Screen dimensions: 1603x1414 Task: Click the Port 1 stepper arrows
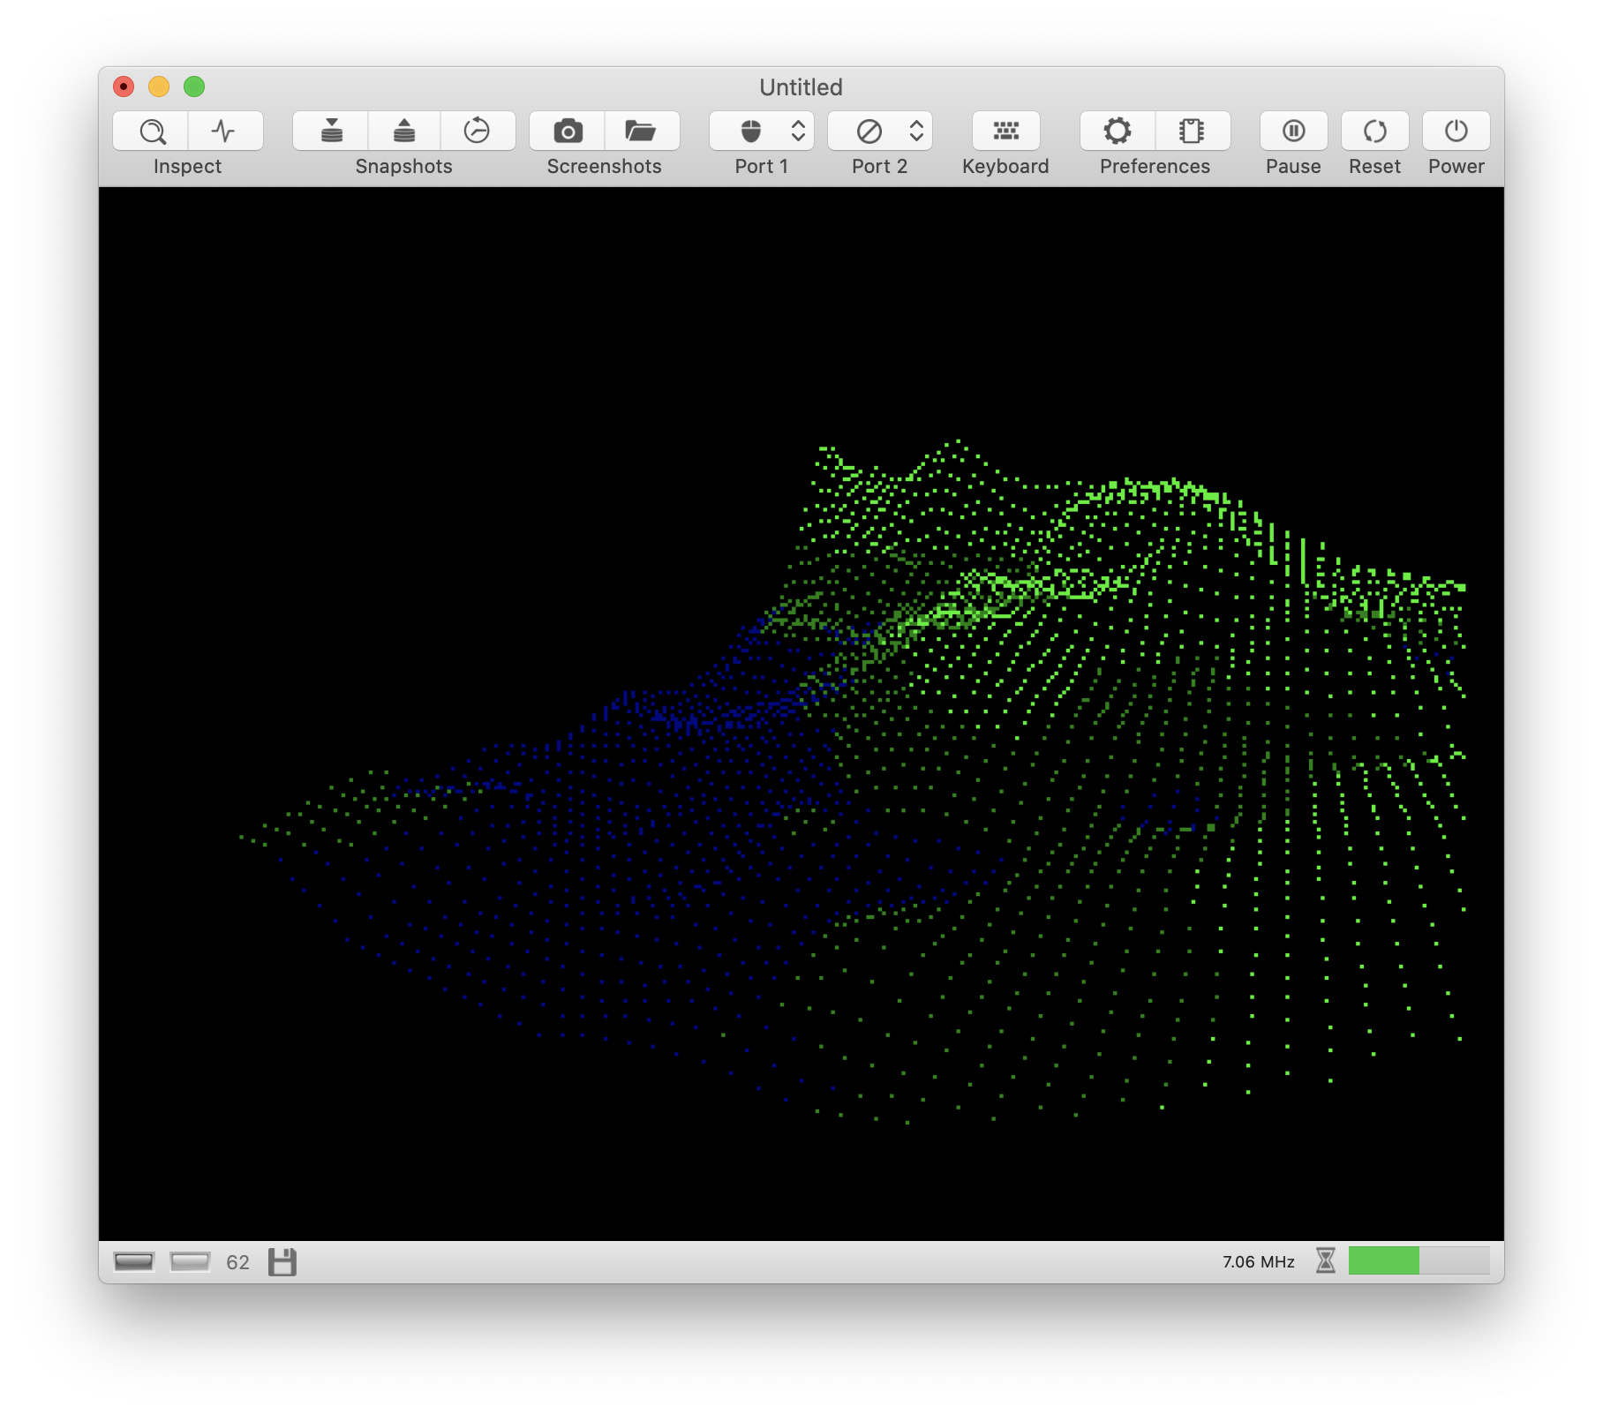coord(798,132)
